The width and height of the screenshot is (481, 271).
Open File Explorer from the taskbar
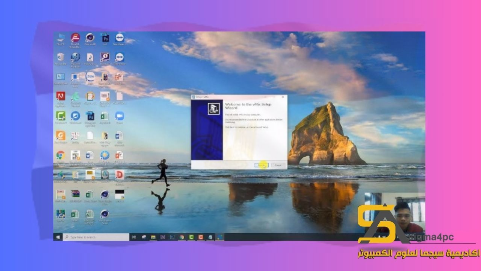point(153,237)
